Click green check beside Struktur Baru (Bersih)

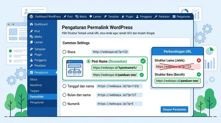tap(199, 74)
